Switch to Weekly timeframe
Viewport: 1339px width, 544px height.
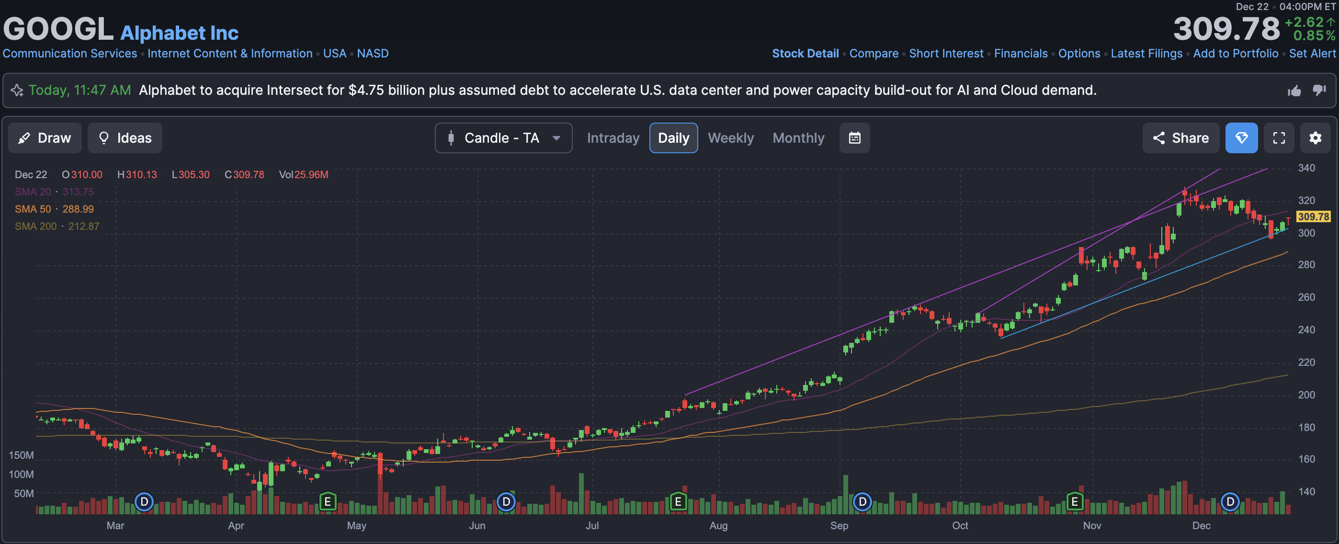(730, 138)
